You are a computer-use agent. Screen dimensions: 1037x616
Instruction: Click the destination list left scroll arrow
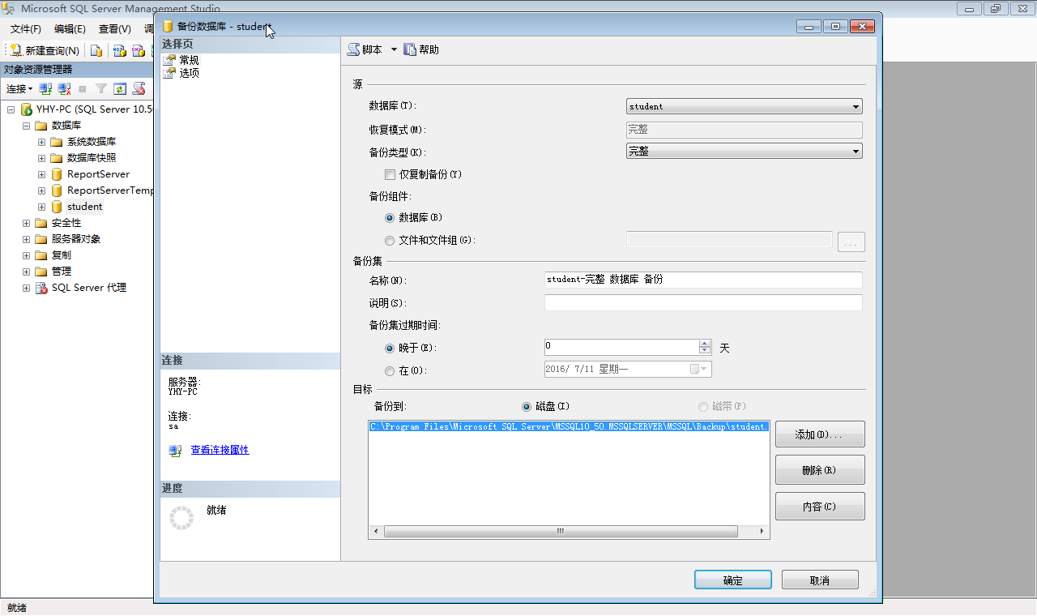coord(375,532)
